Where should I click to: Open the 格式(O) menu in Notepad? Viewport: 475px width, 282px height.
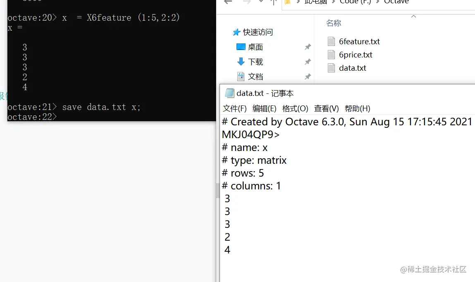(x=295, y=108)
